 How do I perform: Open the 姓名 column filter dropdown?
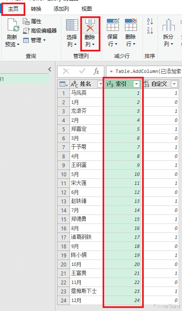(100, 84)
